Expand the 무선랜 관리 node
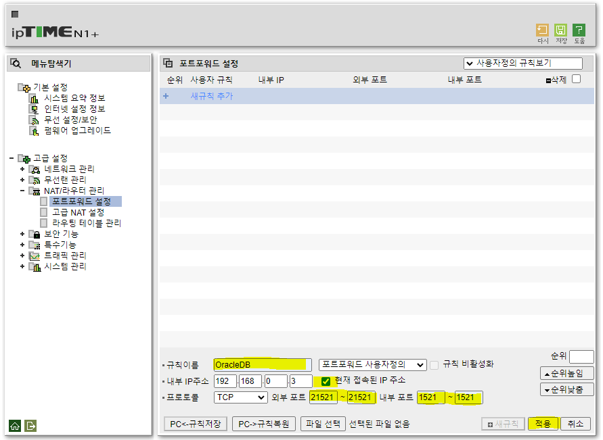The image size is (603, 440). pyautogui.click(x=22, y=180)
